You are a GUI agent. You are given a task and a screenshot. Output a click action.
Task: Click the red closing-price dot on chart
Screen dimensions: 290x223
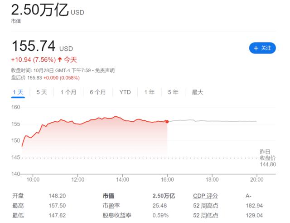click(167, 121)
